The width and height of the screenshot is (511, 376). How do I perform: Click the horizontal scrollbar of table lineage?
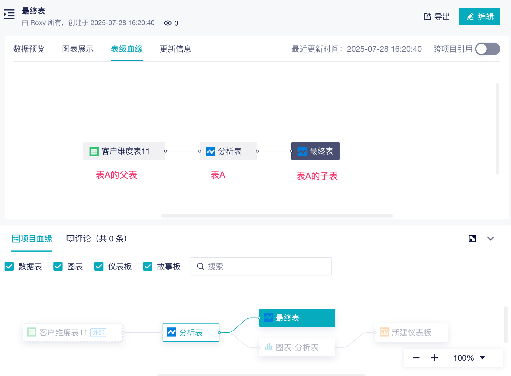(x=277, y=216)
